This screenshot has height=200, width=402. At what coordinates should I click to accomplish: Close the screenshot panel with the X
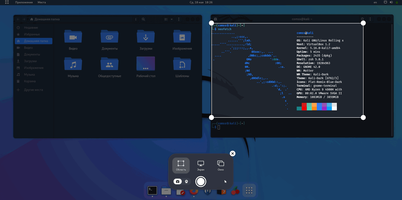233,153
